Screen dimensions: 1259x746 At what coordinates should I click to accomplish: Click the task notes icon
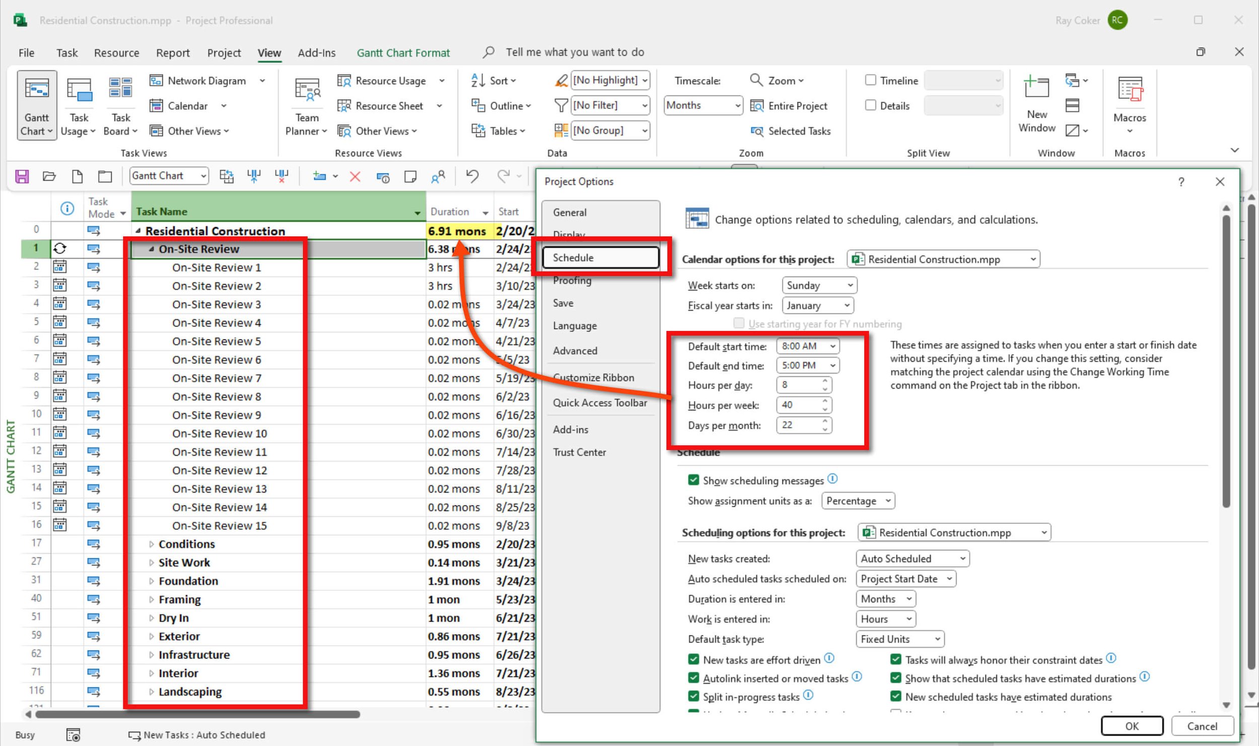click(410, 176)
